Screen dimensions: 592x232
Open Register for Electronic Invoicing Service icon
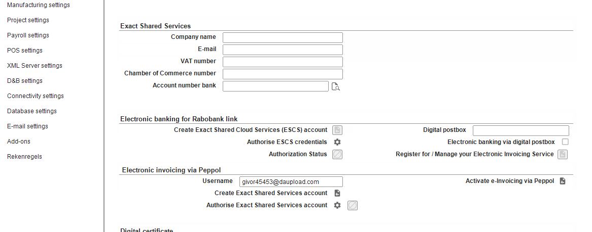[x=562, y=154]
